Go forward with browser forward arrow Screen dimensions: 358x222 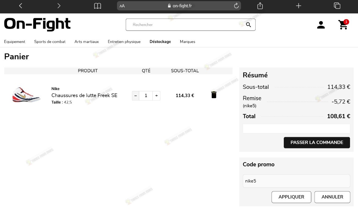click(59, 6)
